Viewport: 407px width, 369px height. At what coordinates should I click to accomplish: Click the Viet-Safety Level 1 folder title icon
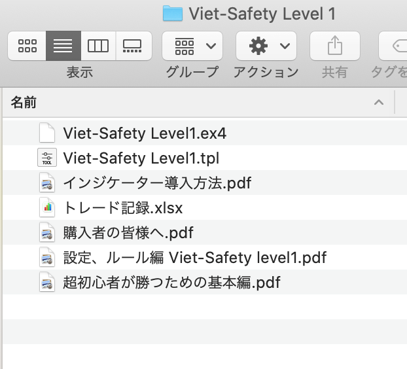pyautogui.click(x=173, y=13)
